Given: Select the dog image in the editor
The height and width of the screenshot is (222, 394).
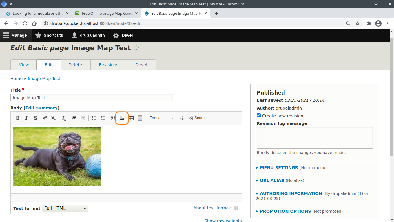Looking at the screenshot, I should point(57,156).
